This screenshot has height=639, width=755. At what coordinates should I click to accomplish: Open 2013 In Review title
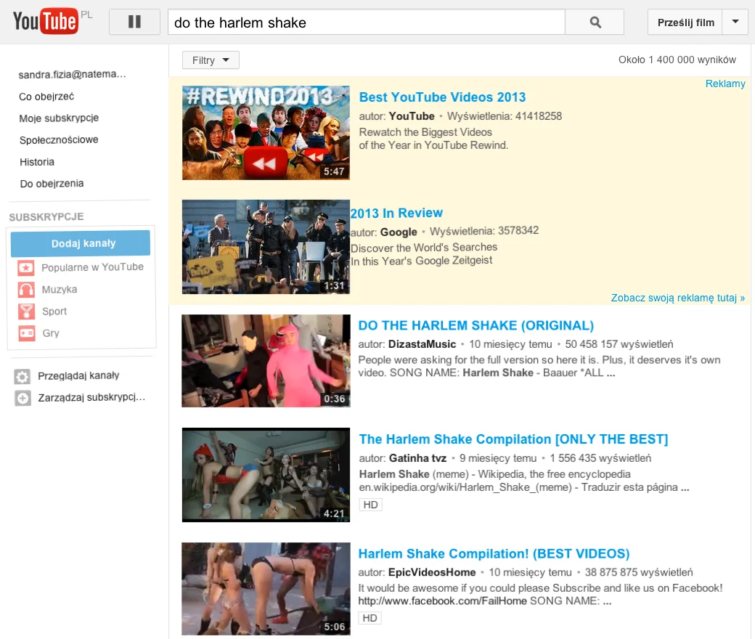click(x=396, y=213)
